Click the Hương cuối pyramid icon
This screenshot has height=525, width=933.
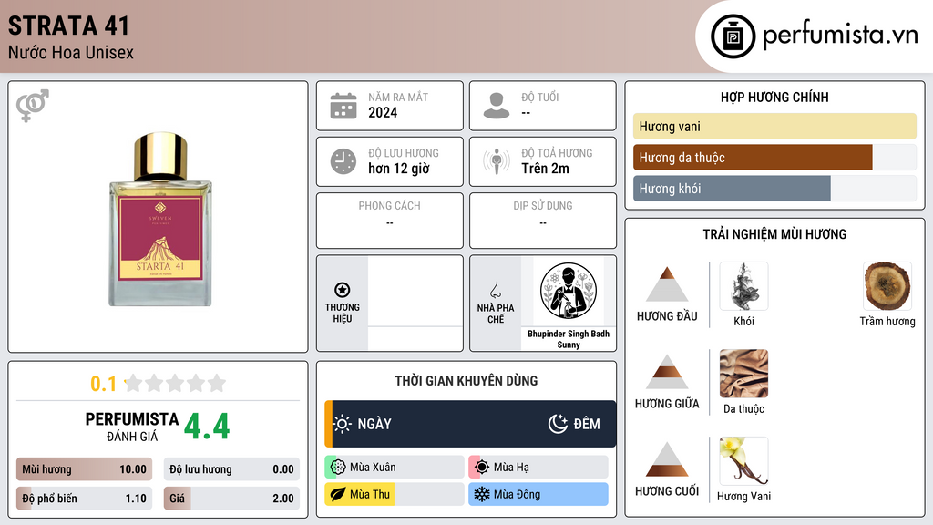click(666, 459)
